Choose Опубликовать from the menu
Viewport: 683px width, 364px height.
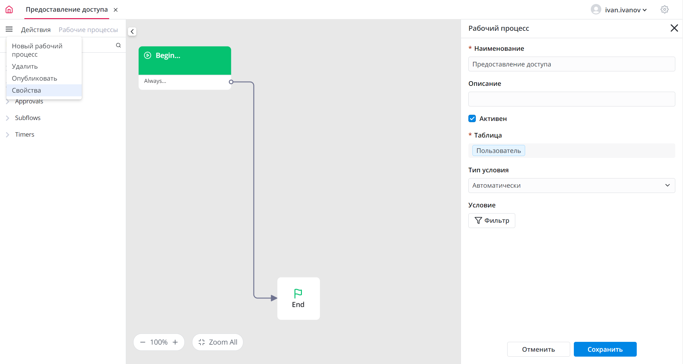point(35,78)
